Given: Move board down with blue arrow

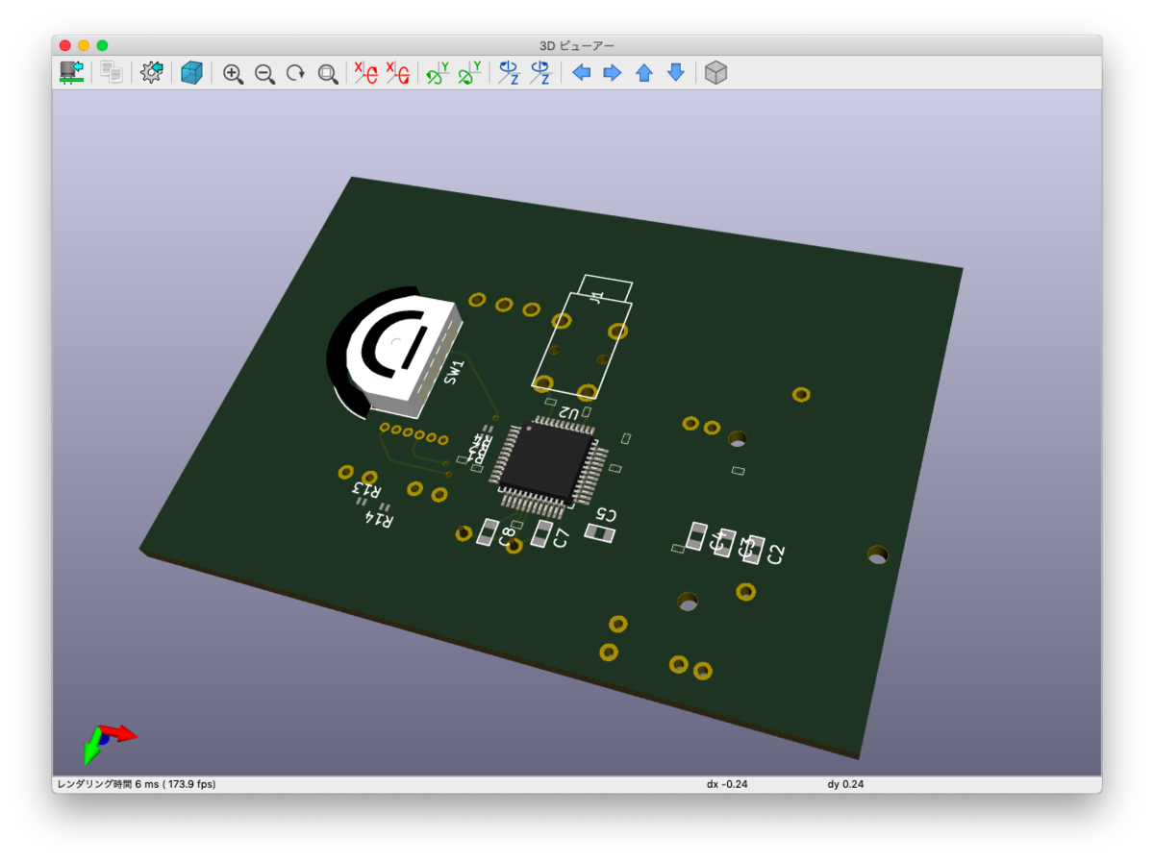Looking at the screenshot, I should pos(676,73).
